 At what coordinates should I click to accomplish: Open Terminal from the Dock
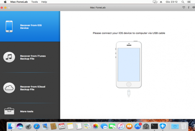tap(154, 126)
